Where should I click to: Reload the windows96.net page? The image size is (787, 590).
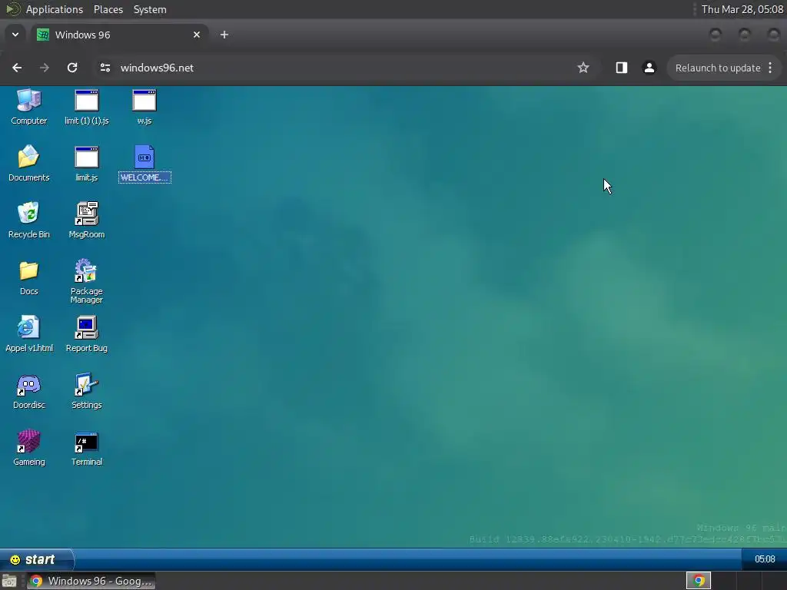click(x=72, y=68)
